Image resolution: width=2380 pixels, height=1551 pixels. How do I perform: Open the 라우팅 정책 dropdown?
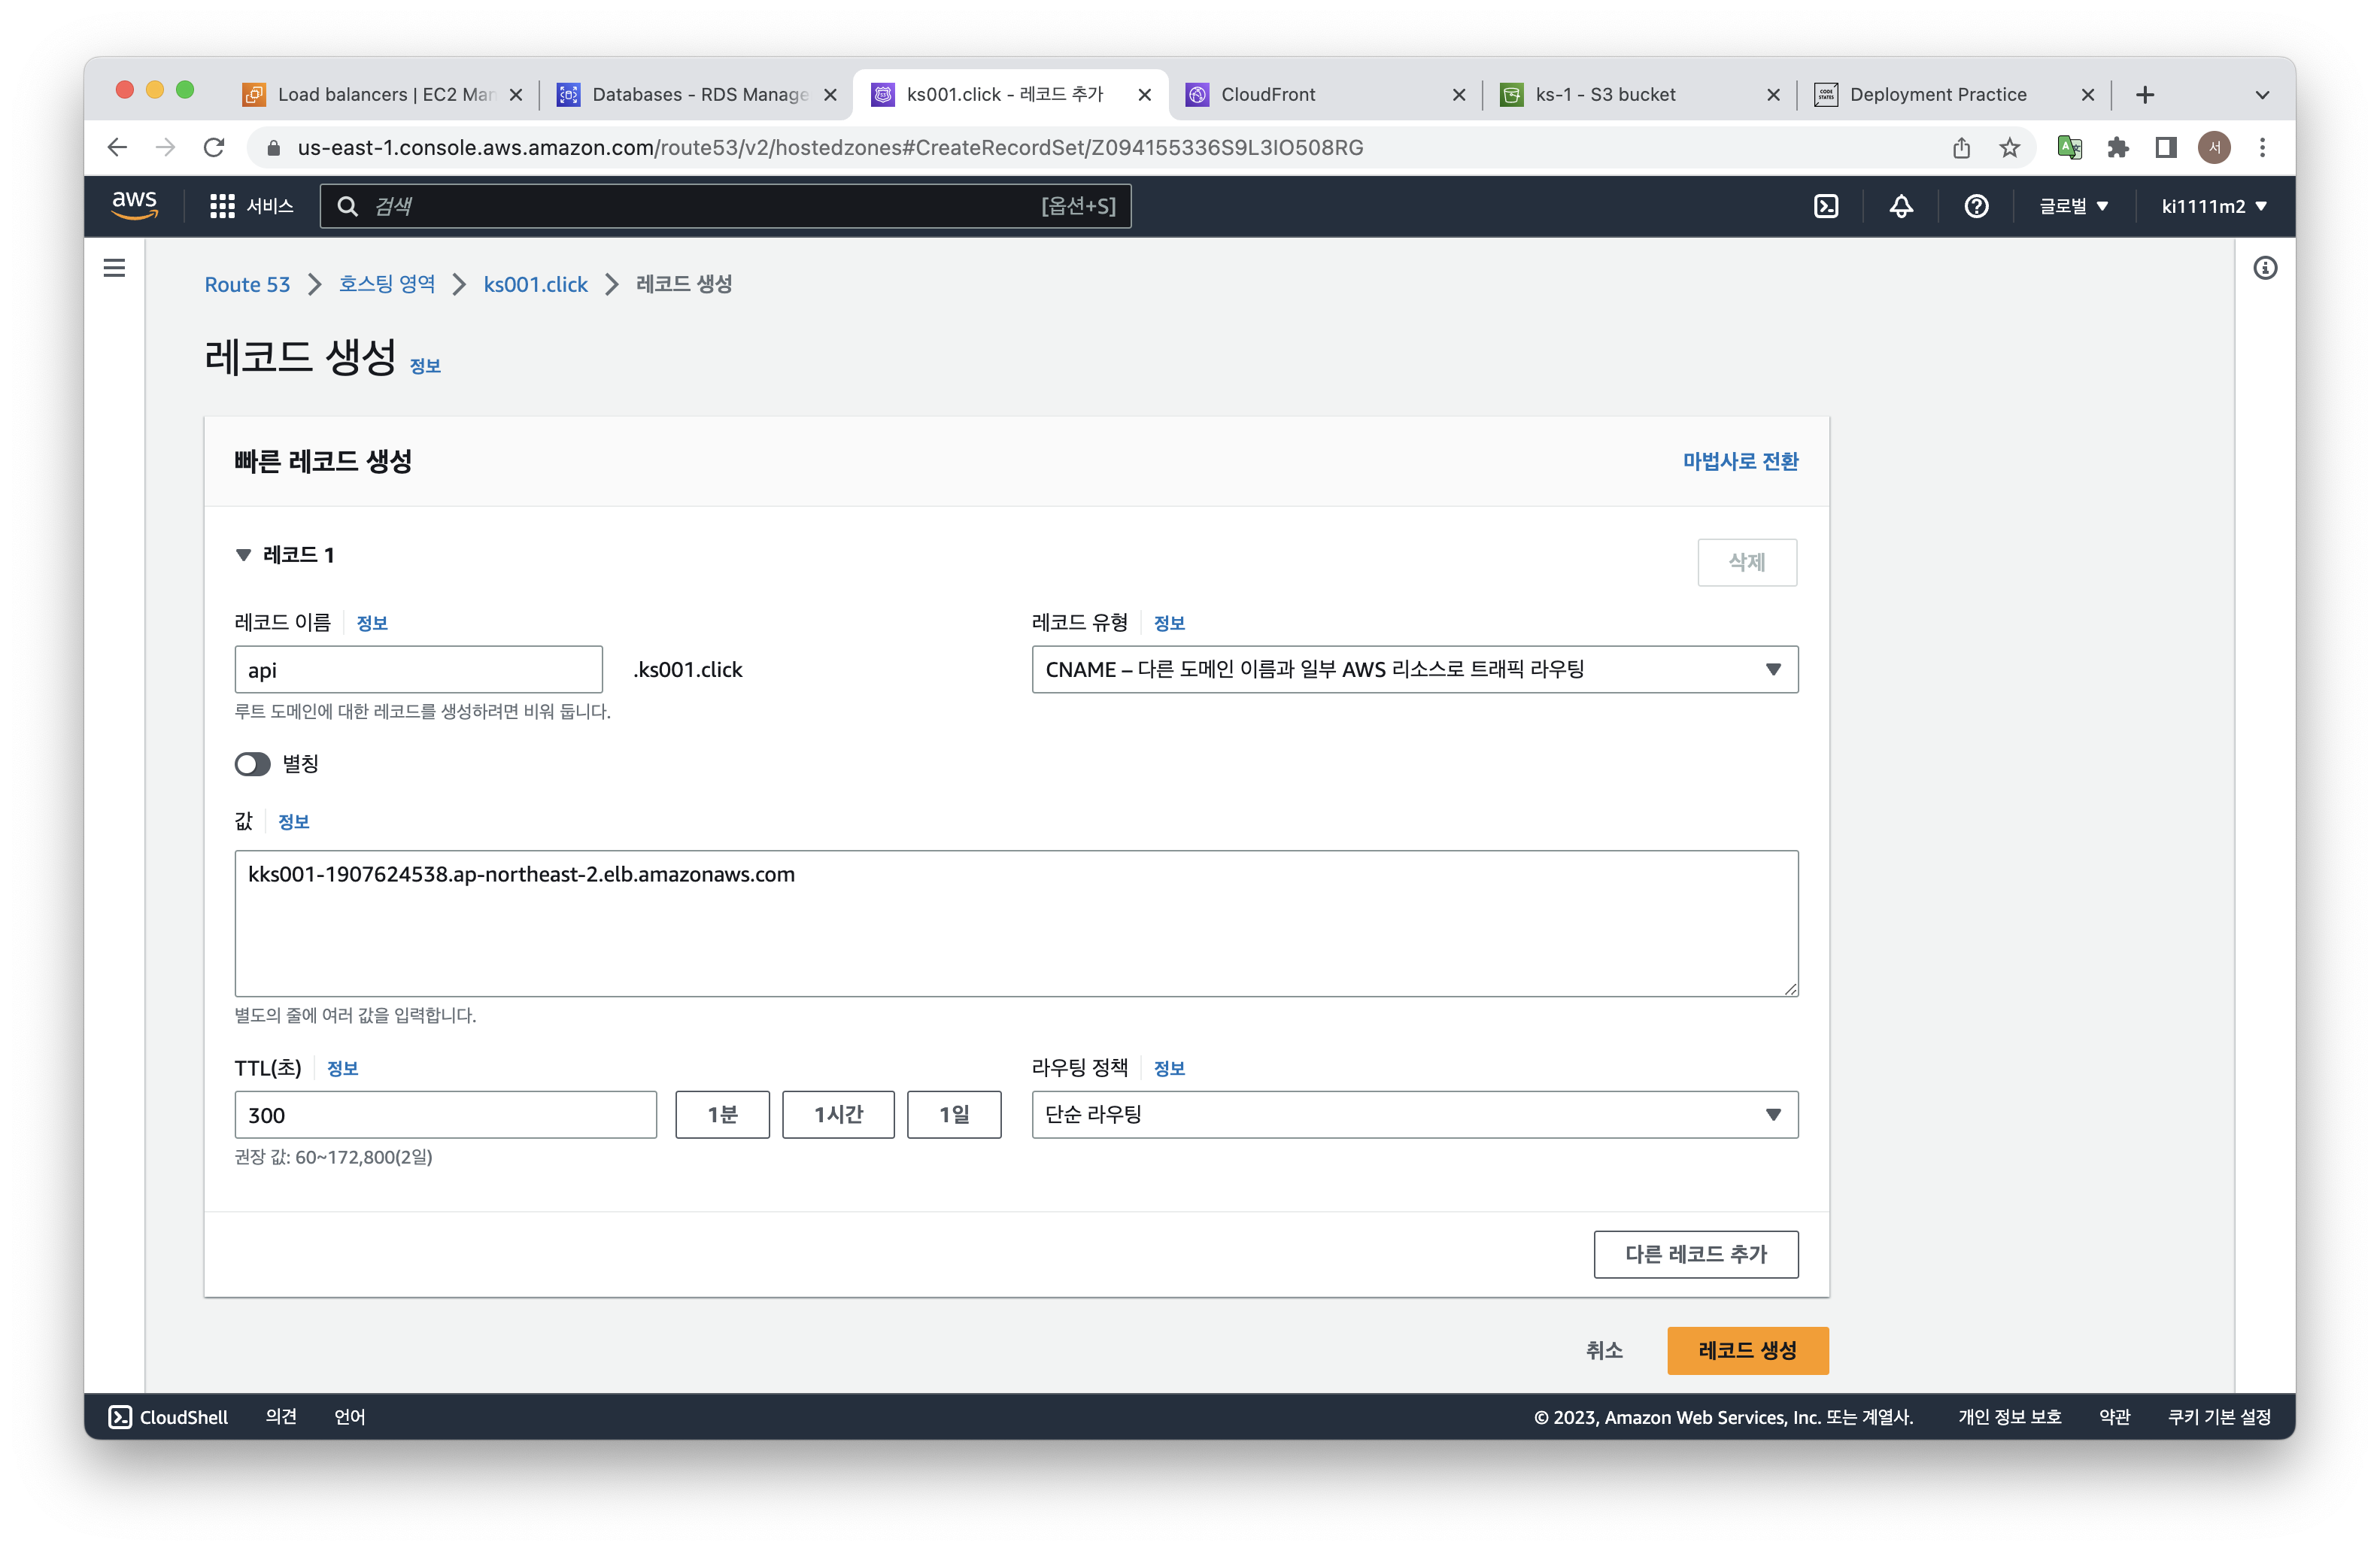pyautogui.click(x=1414, y=1114)
